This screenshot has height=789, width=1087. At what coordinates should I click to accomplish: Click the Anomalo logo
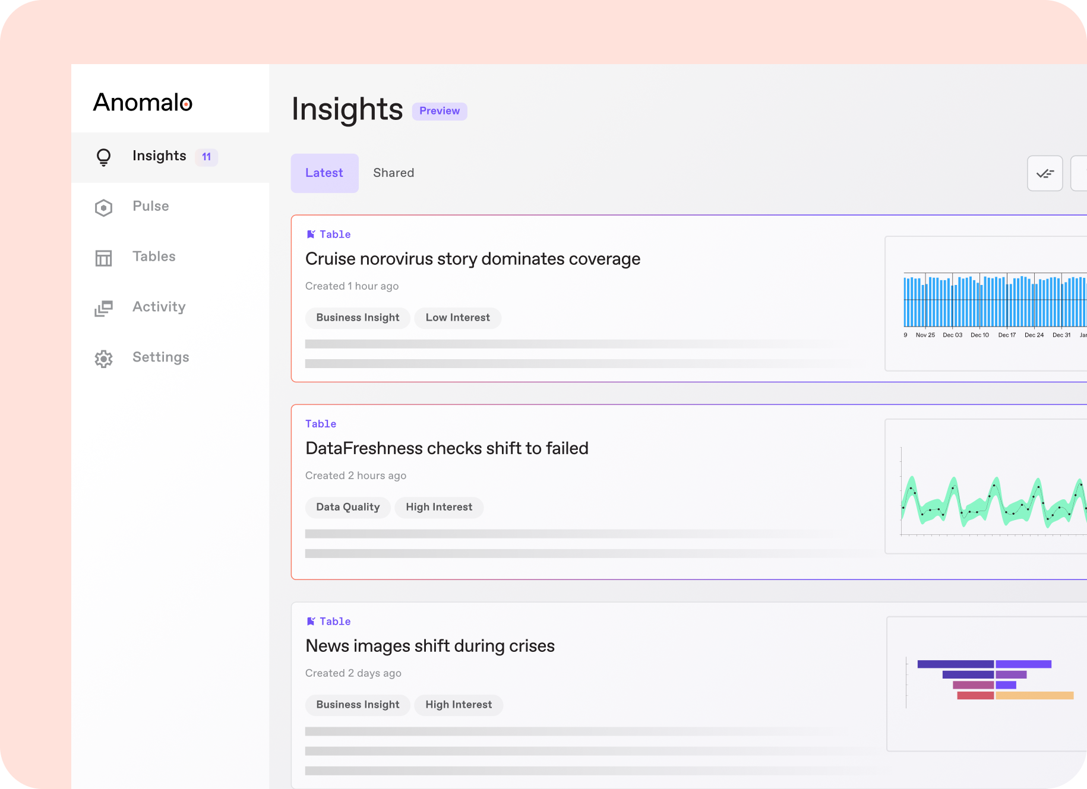click(x=143, y=103)
